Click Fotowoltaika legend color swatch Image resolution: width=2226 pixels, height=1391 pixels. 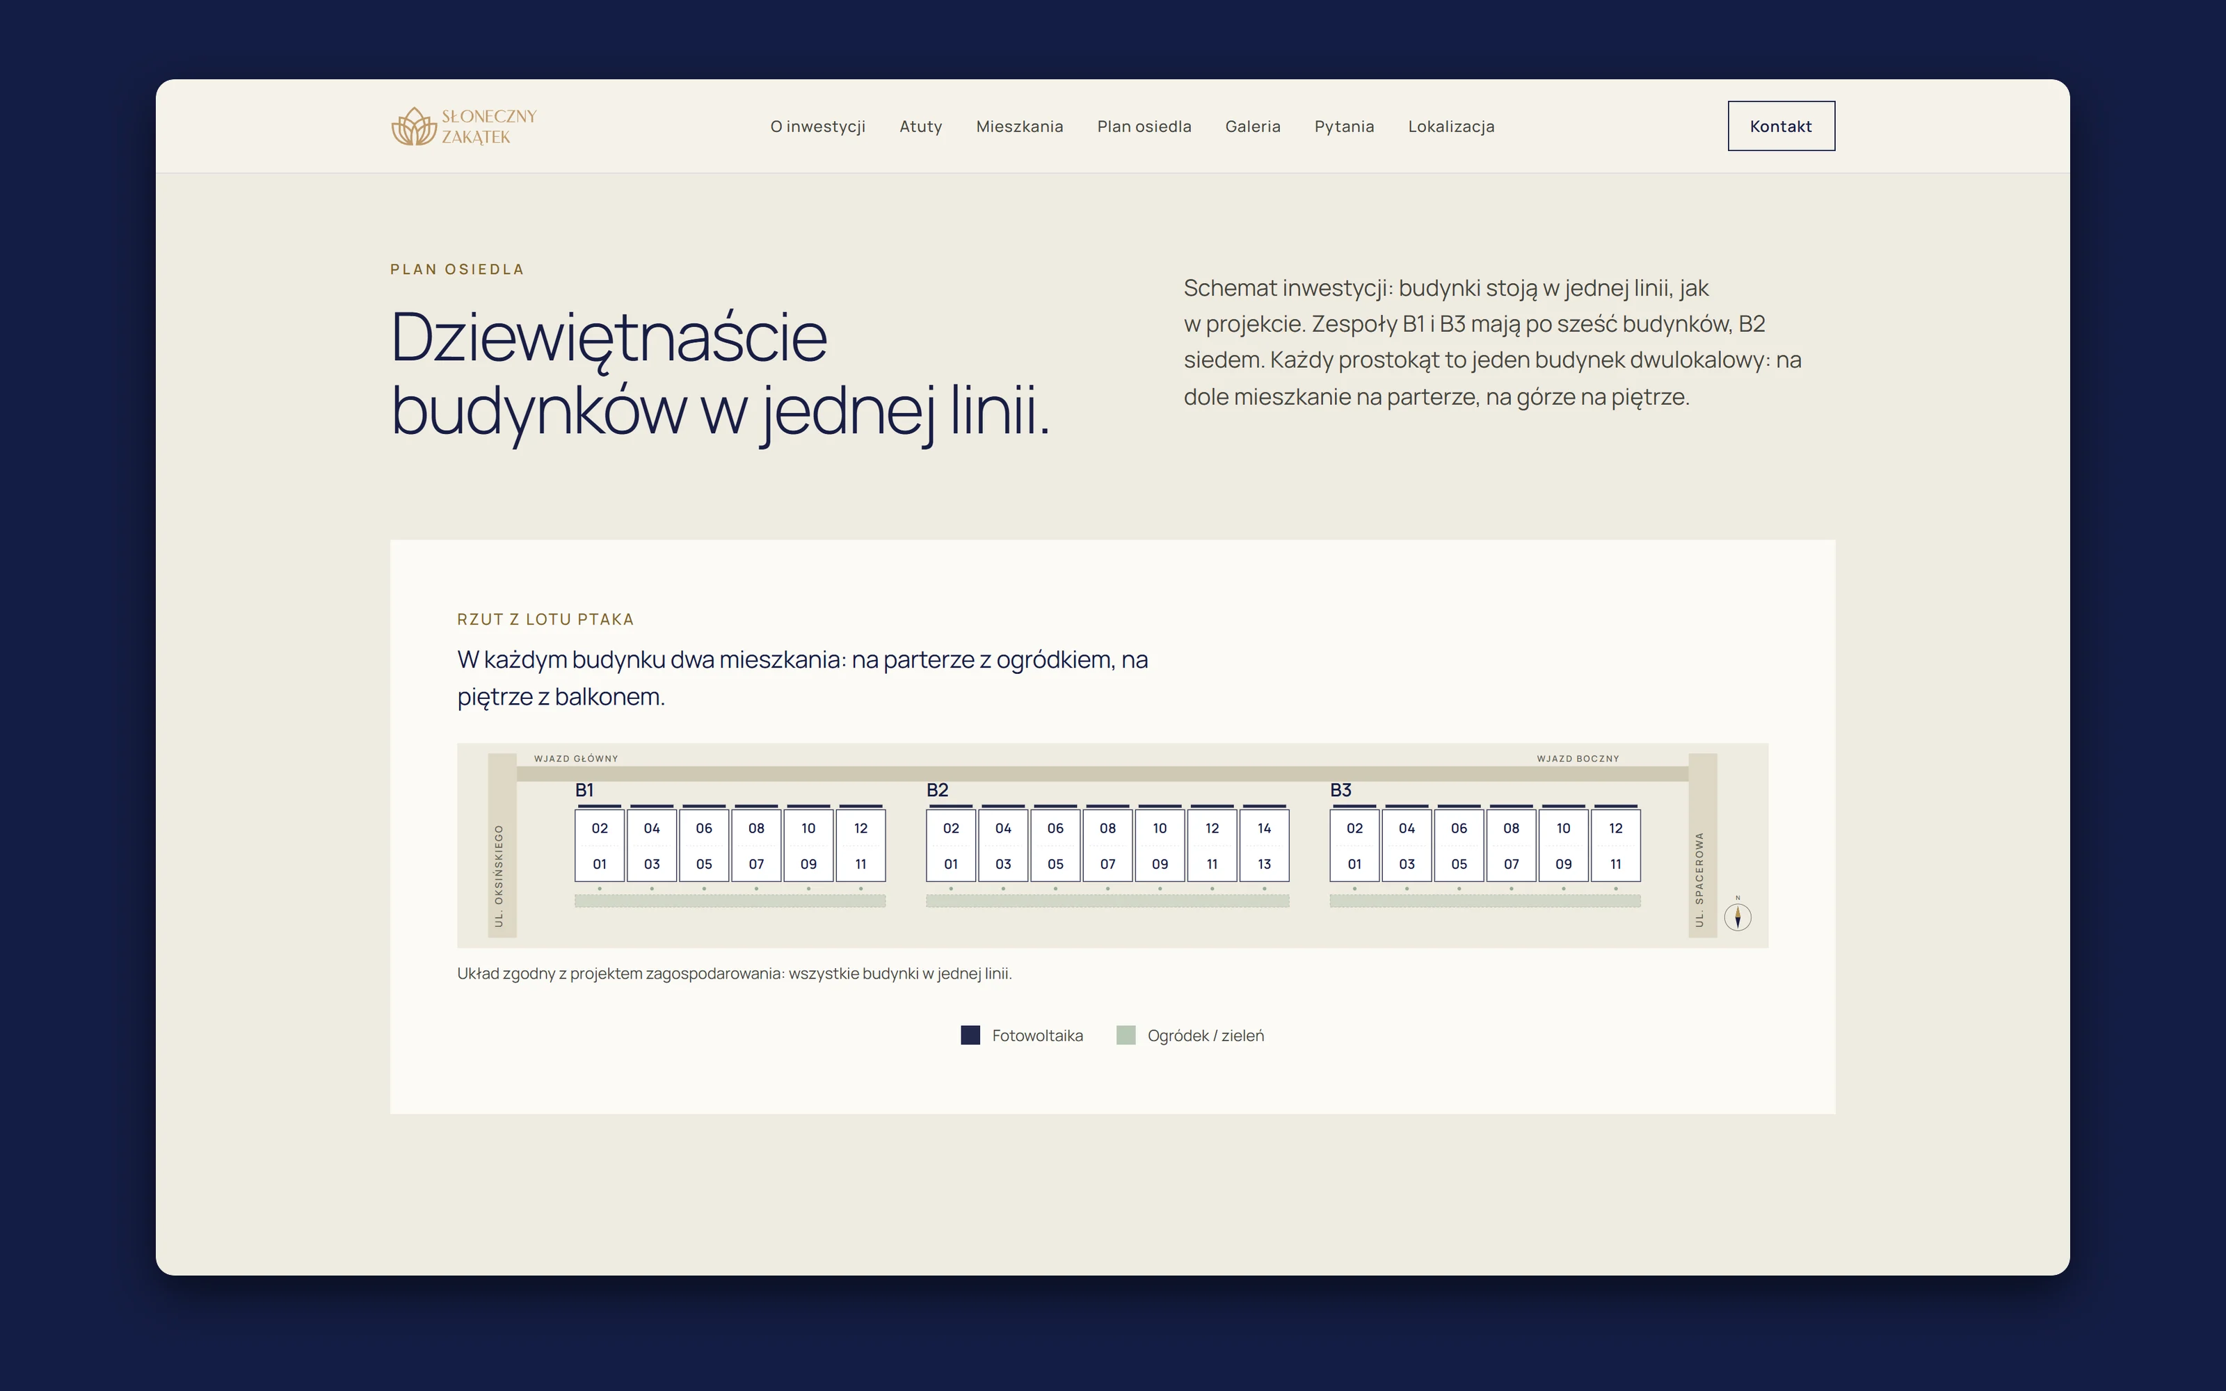coord(970,1035)
